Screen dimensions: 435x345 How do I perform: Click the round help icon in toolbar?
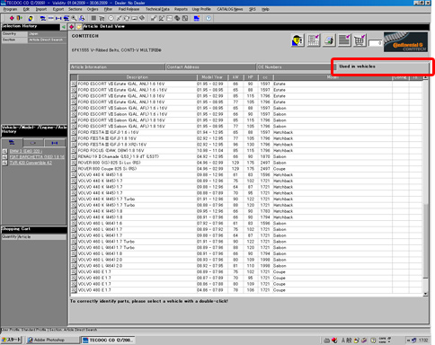(209, 18)
